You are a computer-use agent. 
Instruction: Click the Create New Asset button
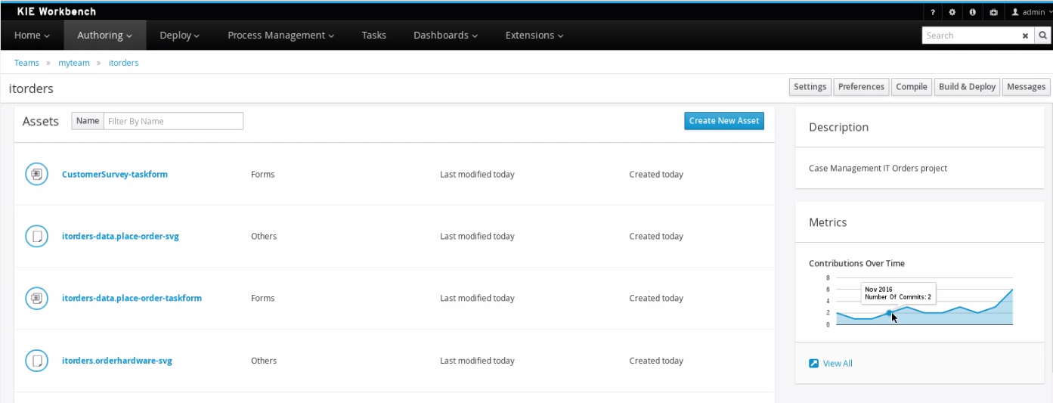pos(723,121)
